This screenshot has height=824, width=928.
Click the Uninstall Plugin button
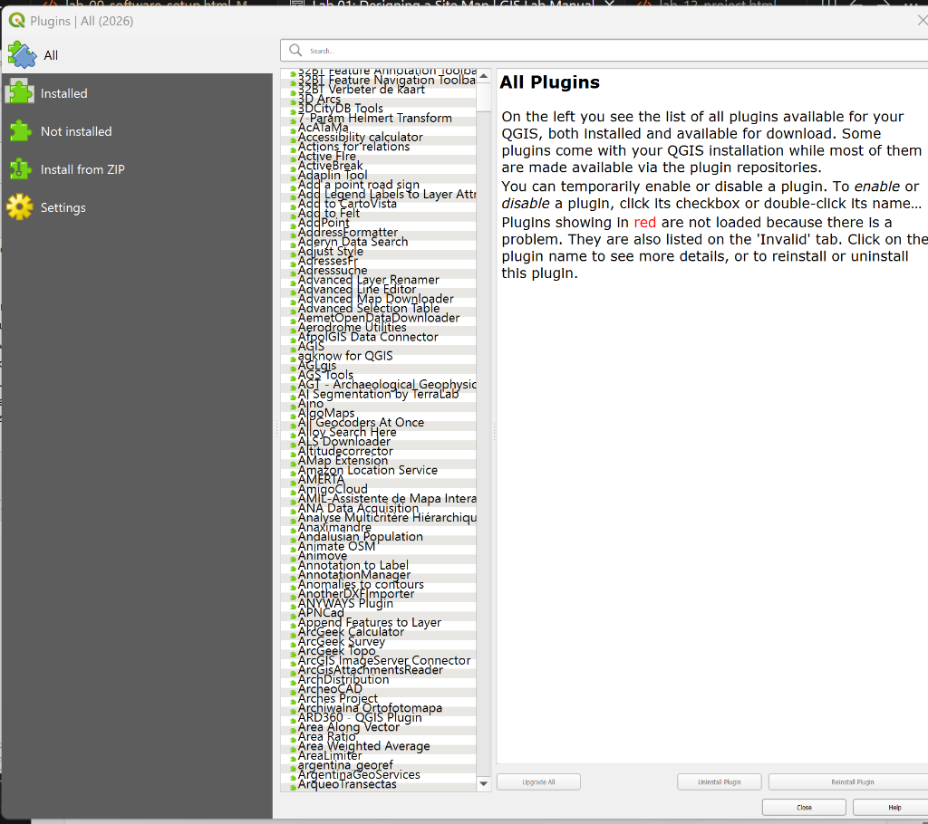click(x=719, y=781)
